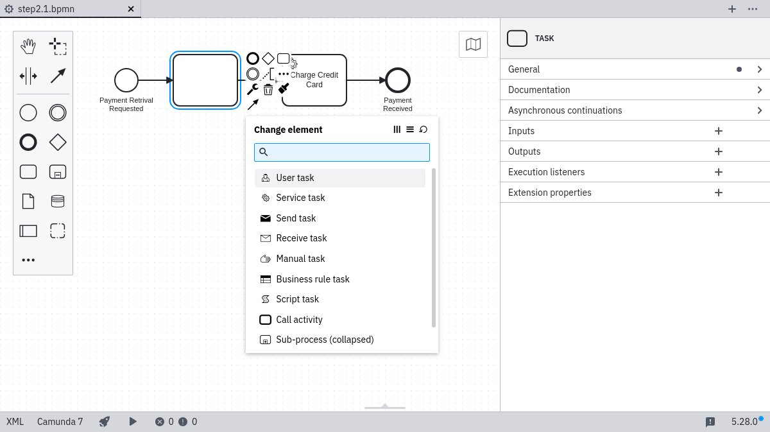
Task: Append text annotation from context pad
Action: [x=268, y=74]
